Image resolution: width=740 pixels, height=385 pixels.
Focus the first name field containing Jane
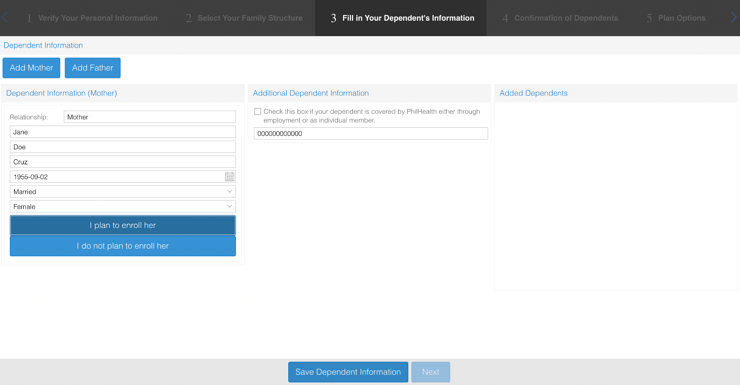point(123,132)
